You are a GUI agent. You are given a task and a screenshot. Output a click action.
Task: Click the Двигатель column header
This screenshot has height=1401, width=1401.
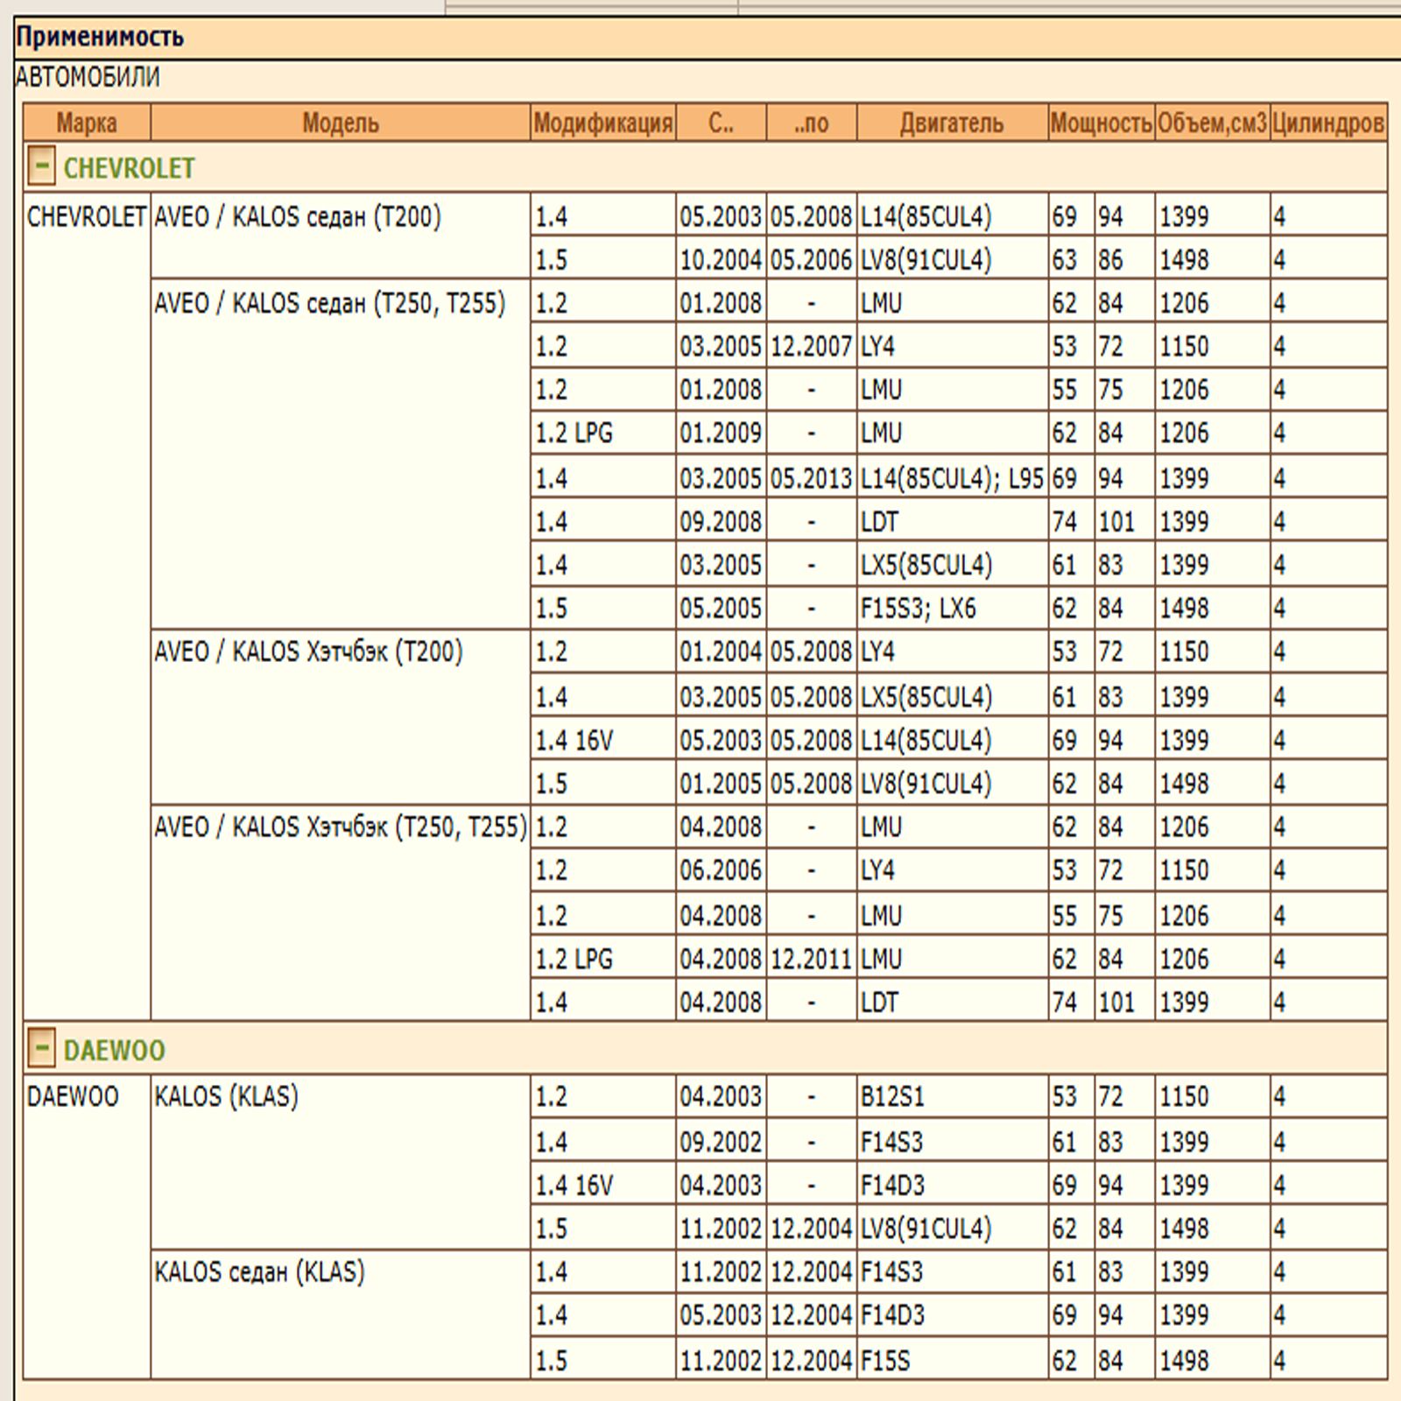pos(952,123)
